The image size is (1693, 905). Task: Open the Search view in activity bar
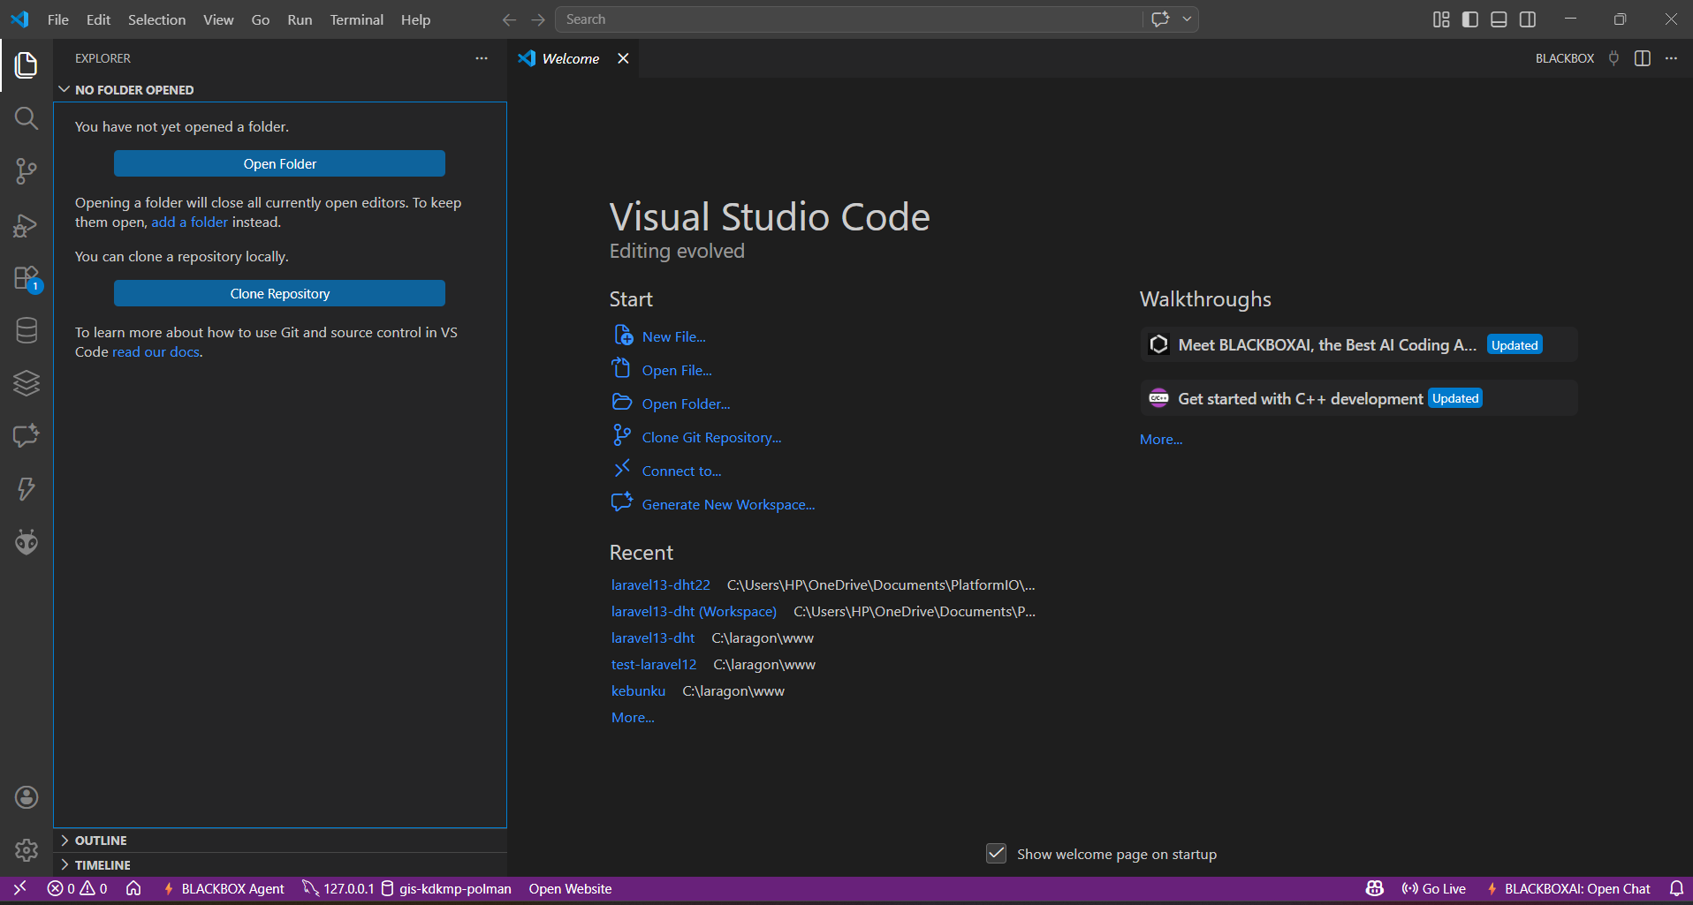[x=27, y=118]
